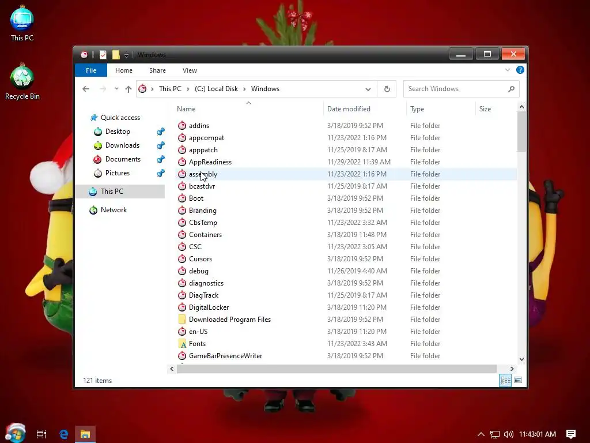The image size is (590, 443).
Task: Expand the ribbon with the chevron
Action: click(508, 70)
